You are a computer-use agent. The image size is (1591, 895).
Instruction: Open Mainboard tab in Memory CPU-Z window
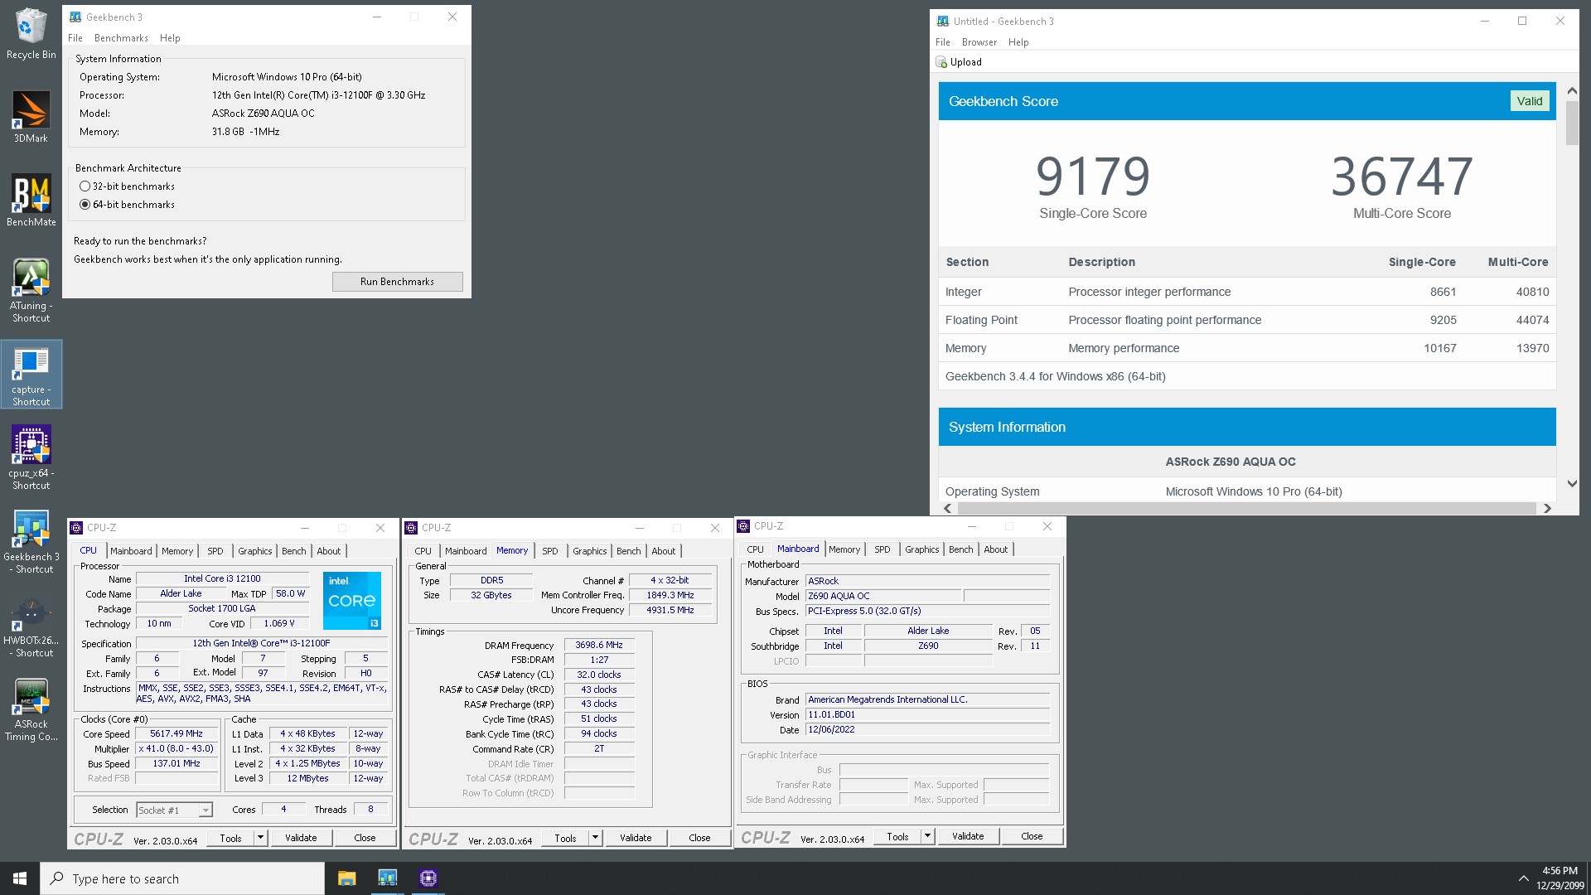(466, 551)
